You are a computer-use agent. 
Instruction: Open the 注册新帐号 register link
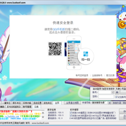tap(97, 76)
